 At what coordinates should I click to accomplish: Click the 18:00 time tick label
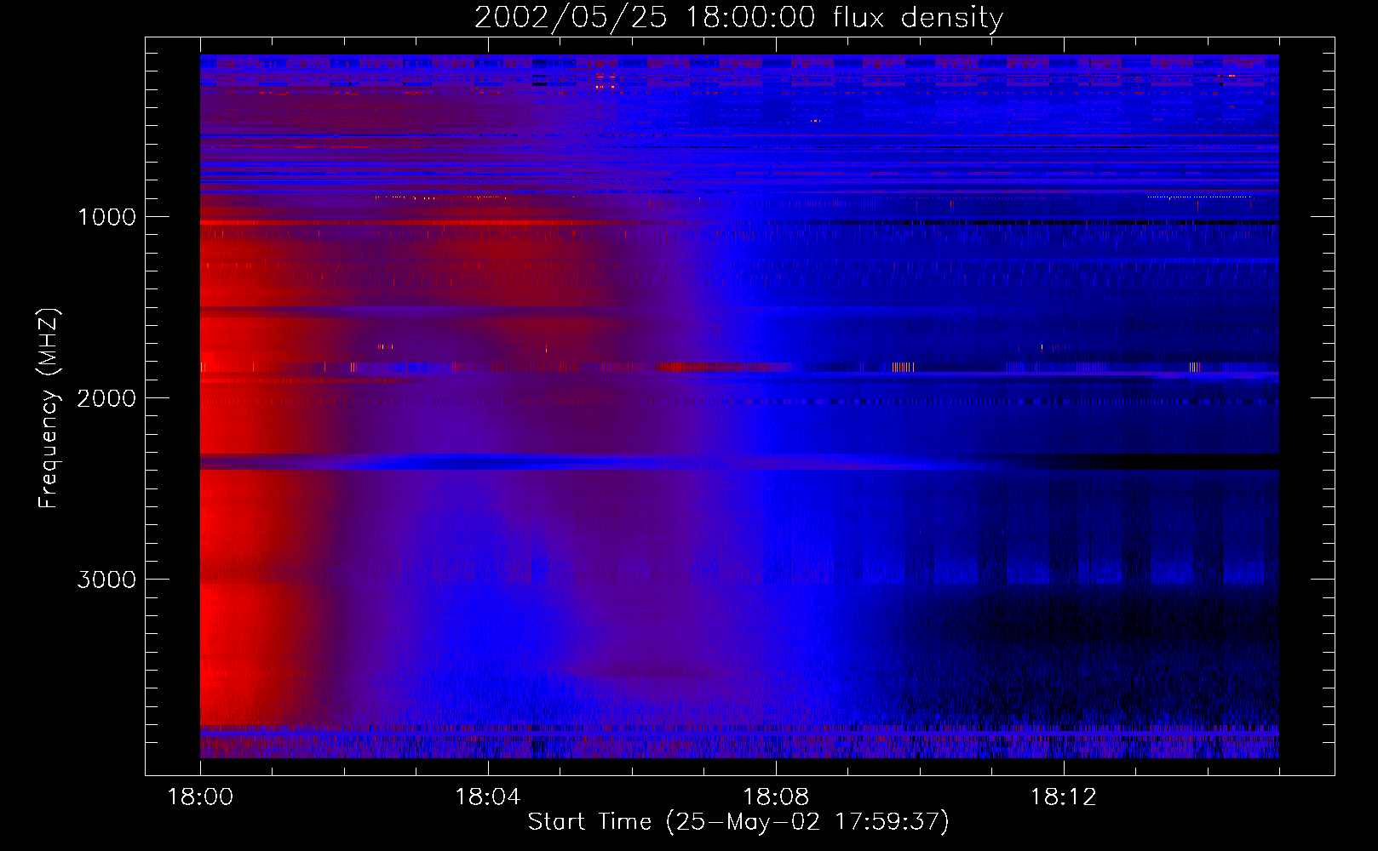coord(200,797)
